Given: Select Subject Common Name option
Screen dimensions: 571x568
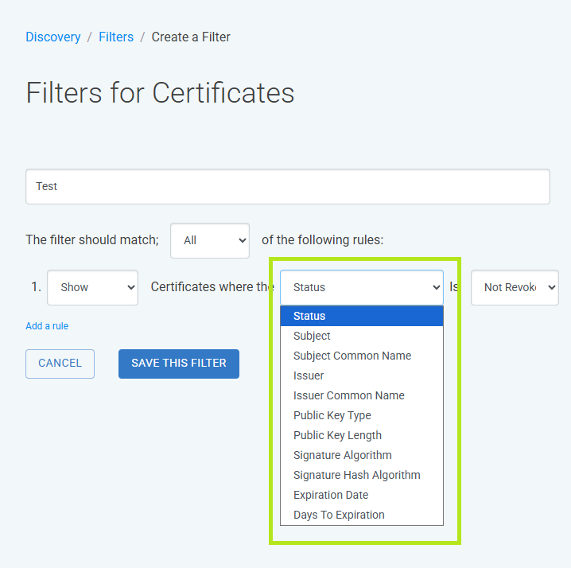Looking at the screenshot, I should [362, 356].
